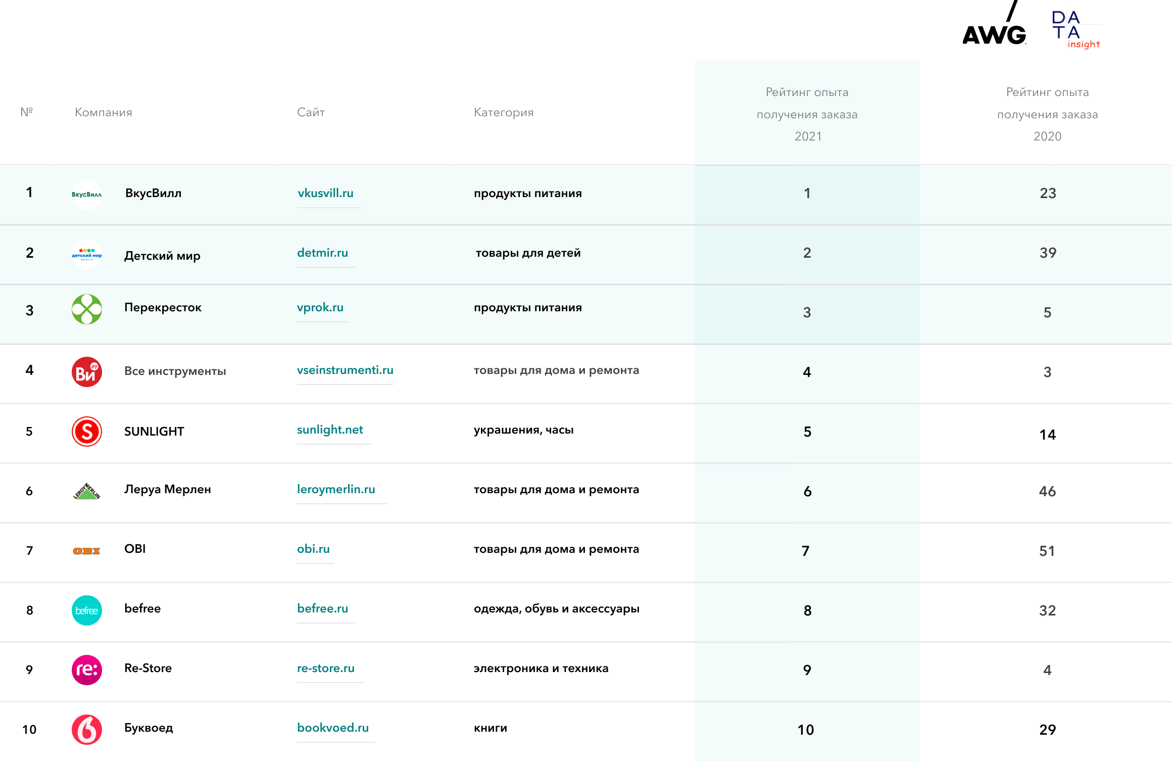This screenshot has height=761, width=1172.
Task: Click the green Перекресток clover logo
Action: point(87,309)
